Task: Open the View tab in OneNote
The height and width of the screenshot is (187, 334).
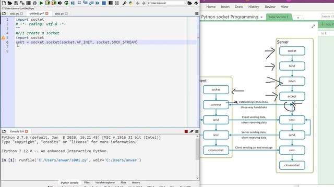Action: click(x=284, y=7)
